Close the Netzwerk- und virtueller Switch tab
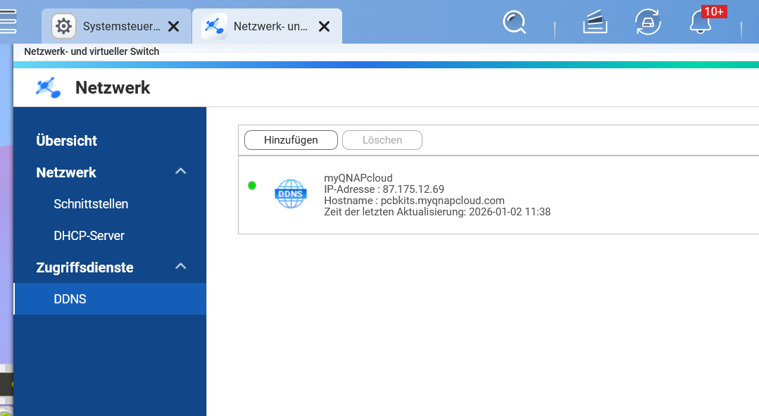 324,27
